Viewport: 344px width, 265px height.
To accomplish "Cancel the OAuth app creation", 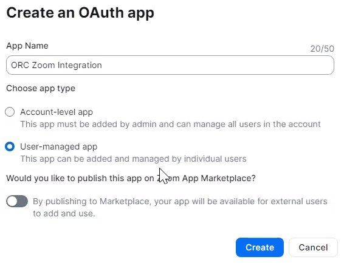I will (313, 247).
